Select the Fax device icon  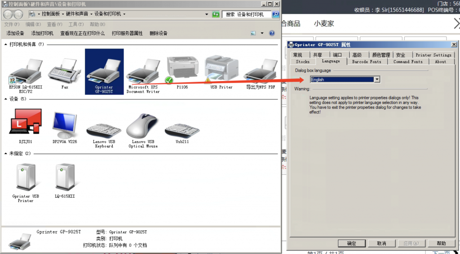point(65,71)
